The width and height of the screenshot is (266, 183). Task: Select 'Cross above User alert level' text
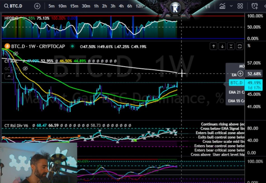[x=218, y=155]
